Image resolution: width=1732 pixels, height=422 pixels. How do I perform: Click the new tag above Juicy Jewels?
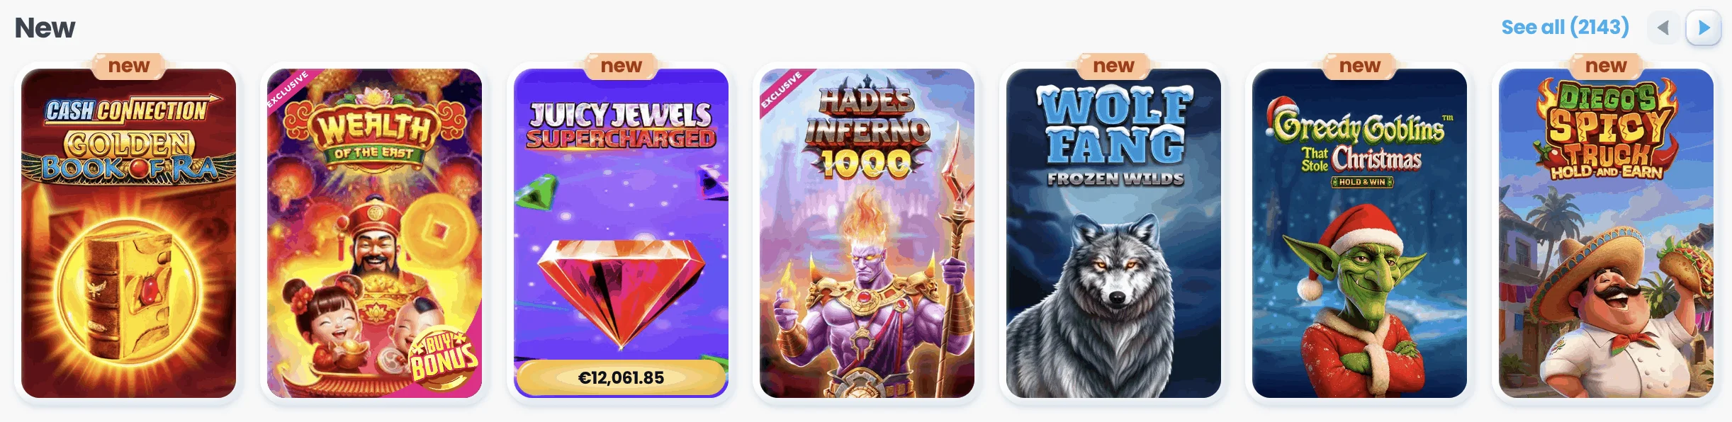(621, 66)
